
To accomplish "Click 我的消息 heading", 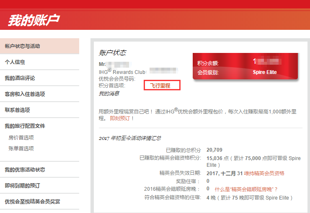I will 109,93.
